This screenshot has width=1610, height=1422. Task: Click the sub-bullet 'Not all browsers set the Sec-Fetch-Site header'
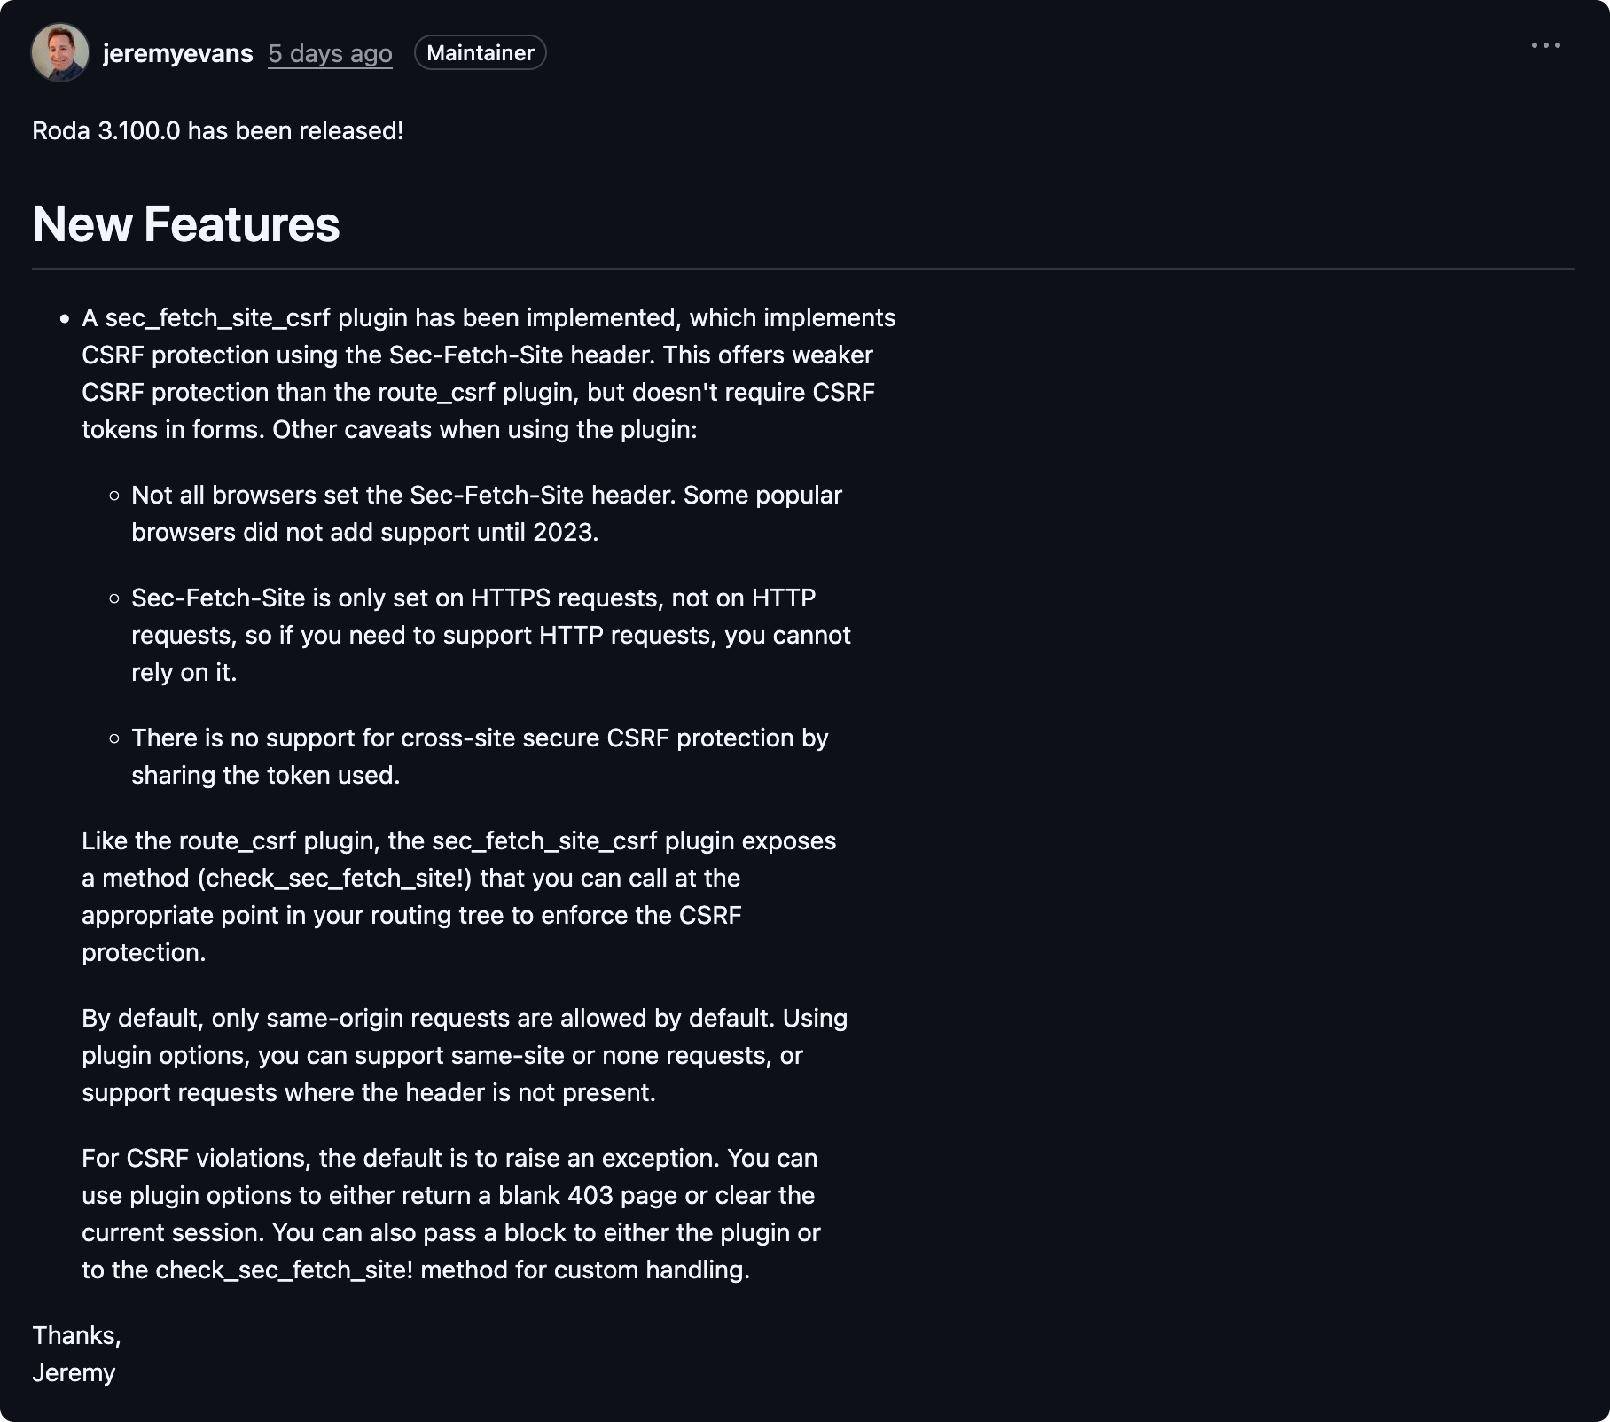click(x=487, y=513)
